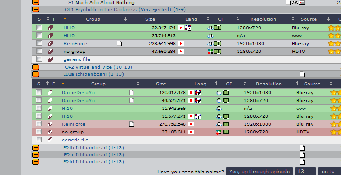Click English subtitle flag in DameDesuYo 120.012.478 row
The image size is (341, 175).
[x=198, y=93]
